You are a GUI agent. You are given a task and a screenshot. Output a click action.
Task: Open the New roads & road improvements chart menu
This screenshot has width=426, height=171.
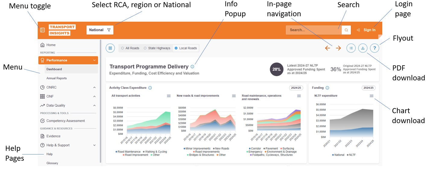(x=234, y=96)
